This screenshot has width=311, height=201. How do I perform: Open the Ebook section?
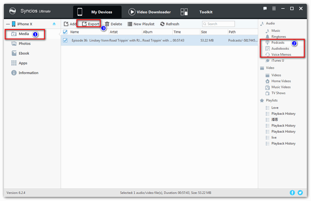click(20, 53)
